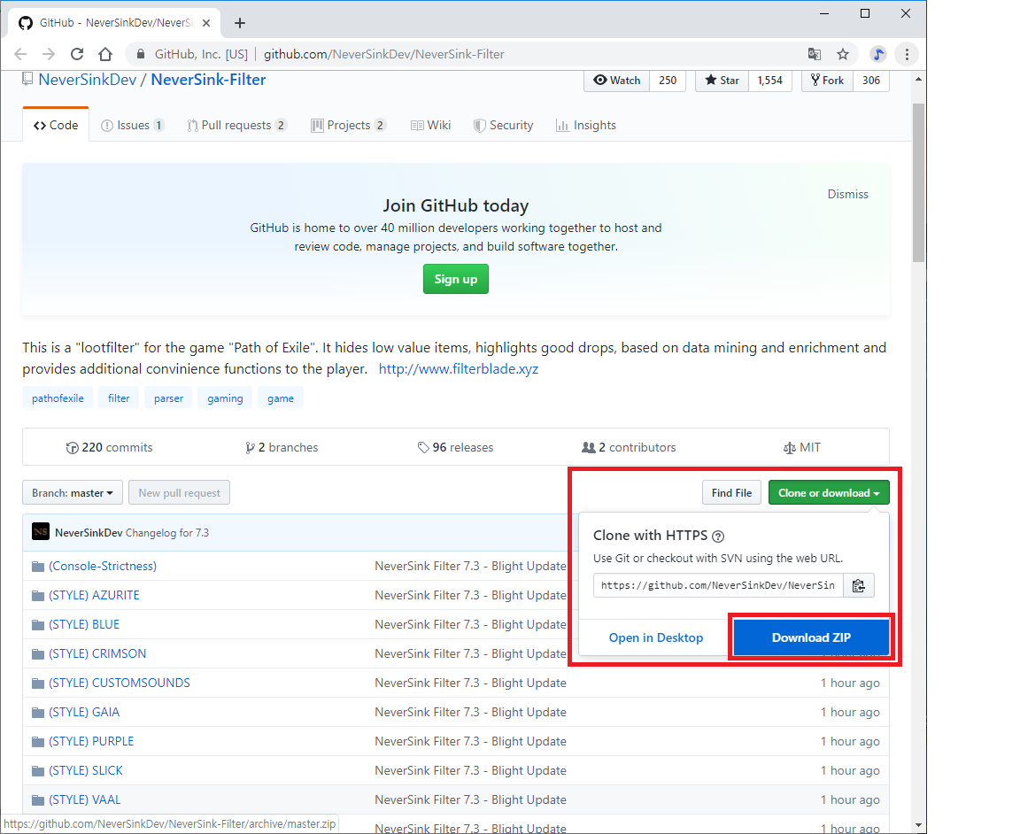This screenshot has width=1020, height=834.
Task: Close the GitHub browser tab
Action: pyautogui.click(x=206, y=23)
